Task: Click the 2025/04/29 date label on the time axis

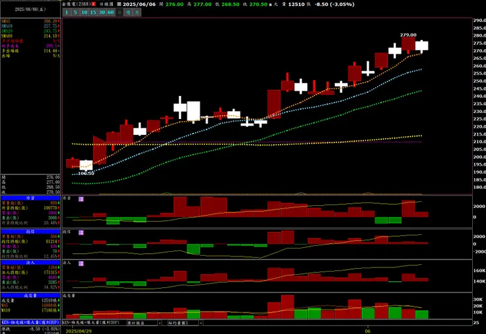Action: 79,331
